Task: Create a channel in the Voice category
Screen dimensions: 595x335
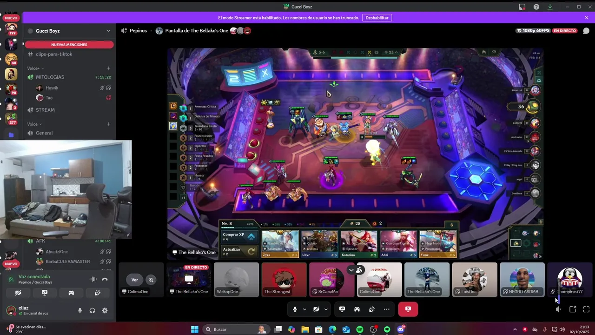Action: (108, 124)
